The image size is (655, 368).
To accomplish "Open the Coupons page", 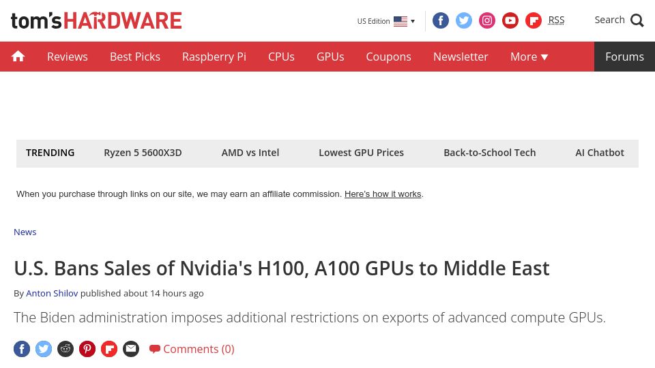I will [388, 57].
